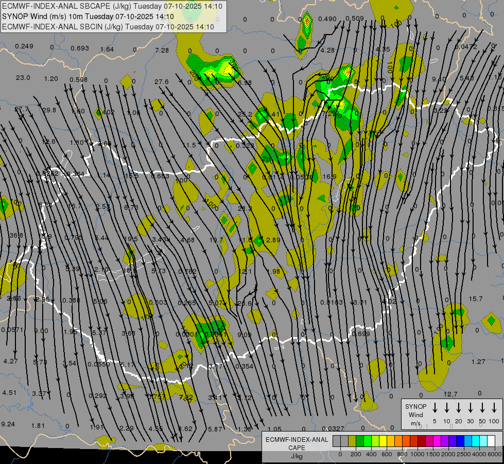The height and width of the screenshot is (464, 504).
Task: Click the '400' tick on CAPE scale
Action: pos(371,454)
